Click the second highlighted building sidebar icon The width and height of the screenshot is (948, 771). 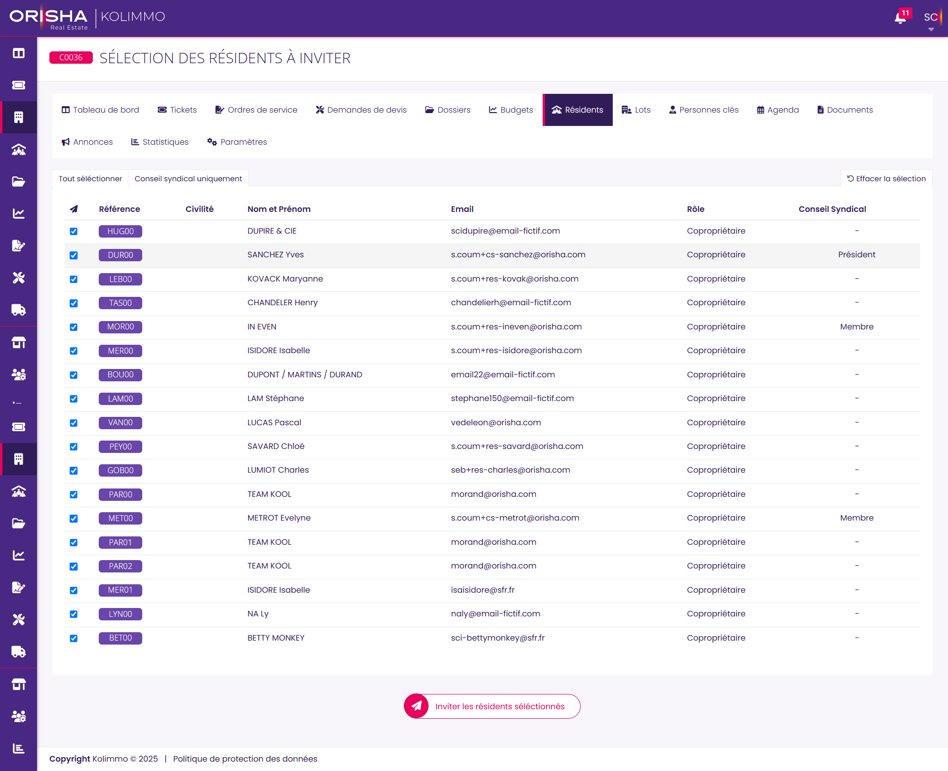point(18,459)
